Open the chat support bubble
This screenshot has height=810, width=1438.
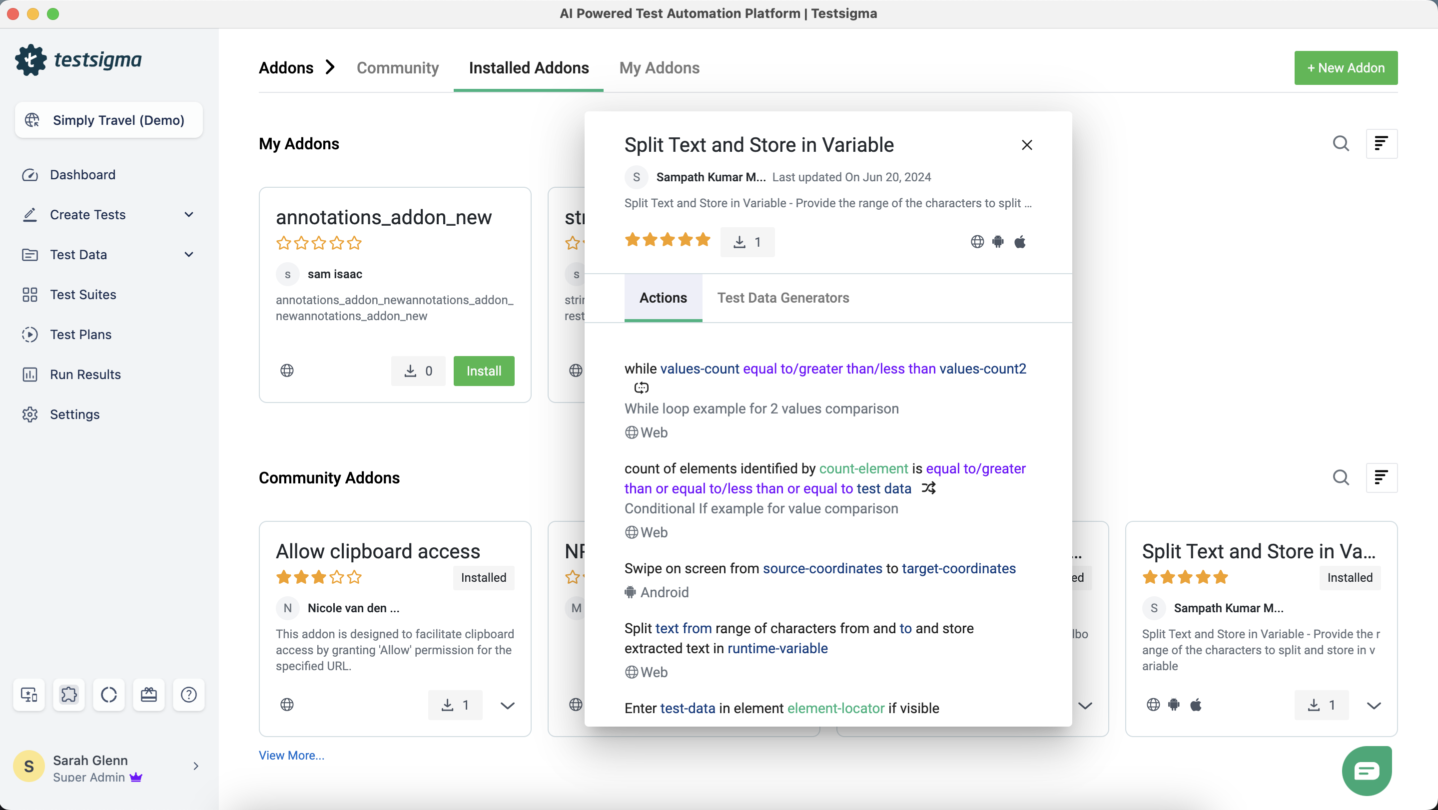1367,771
